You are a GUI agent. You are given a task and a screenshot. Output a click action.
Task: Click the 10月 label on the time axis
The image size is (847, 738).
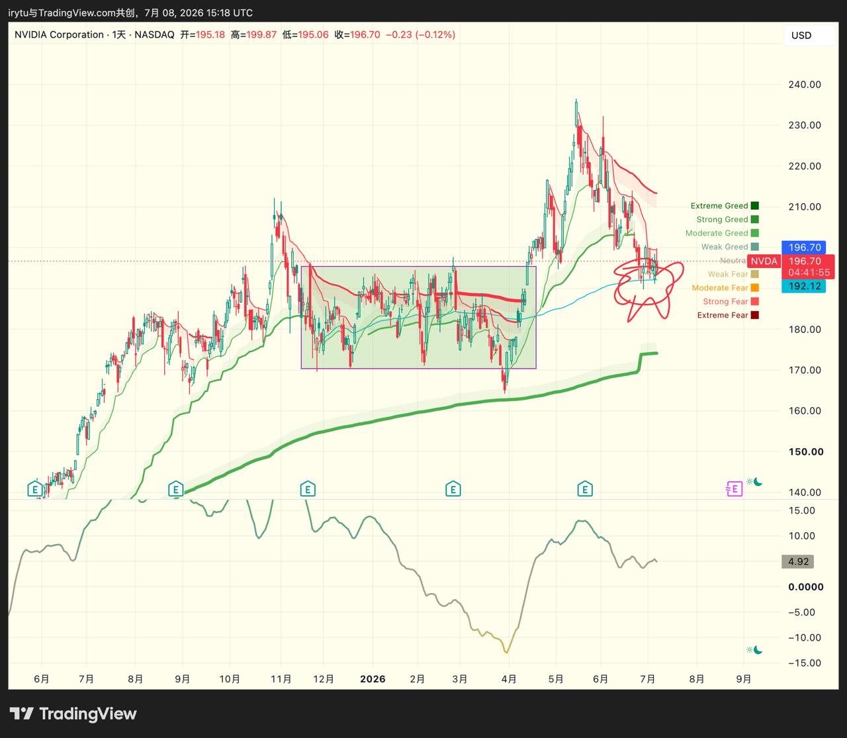(230, 679)
